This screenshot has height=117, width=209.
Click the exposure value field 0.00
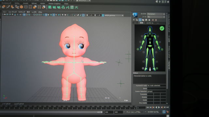click(x=91, y=15)
